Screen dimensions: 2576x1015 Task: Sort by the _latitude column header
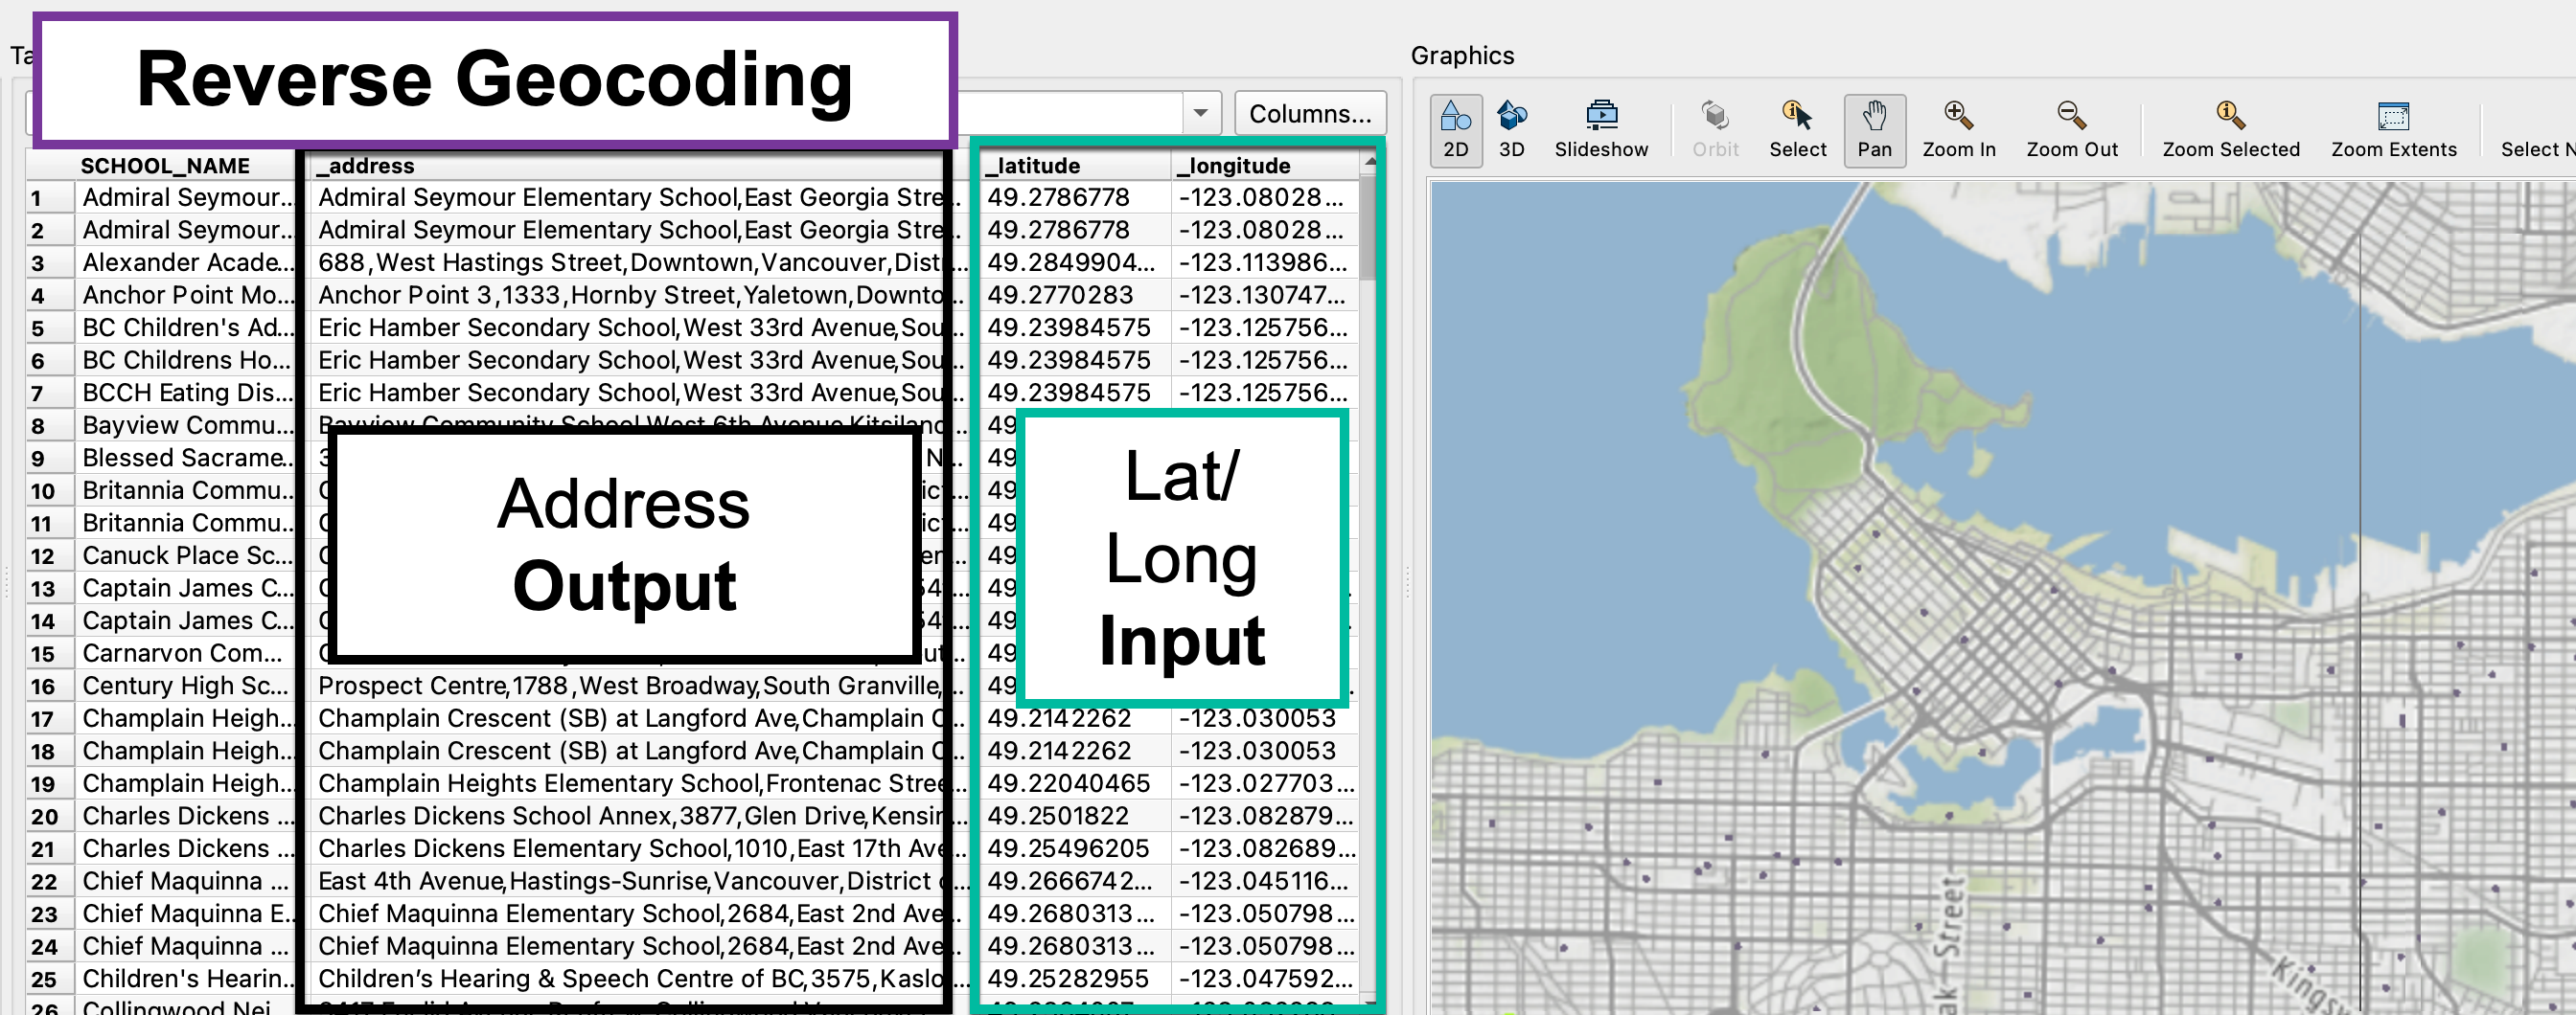[1032, 165]
